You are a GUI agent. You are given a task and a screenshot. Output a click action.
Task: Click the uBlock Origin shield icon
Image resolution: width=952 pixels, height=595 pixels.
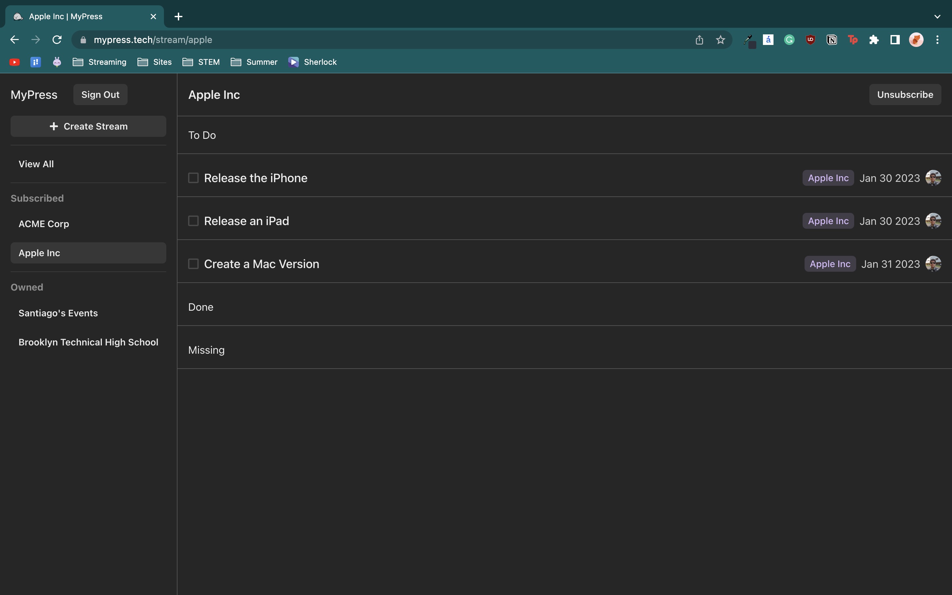[x=811, y=40]
